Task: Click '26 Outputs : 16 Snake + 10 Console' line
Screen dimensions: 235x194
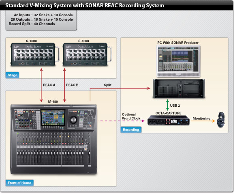Action: pos(42,19)
